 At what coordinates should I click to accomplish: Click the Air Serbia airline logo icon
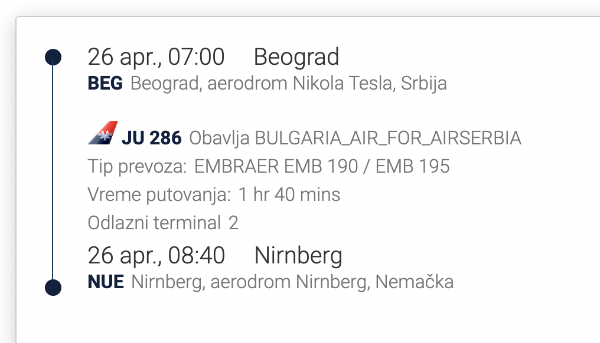[103, 134]
